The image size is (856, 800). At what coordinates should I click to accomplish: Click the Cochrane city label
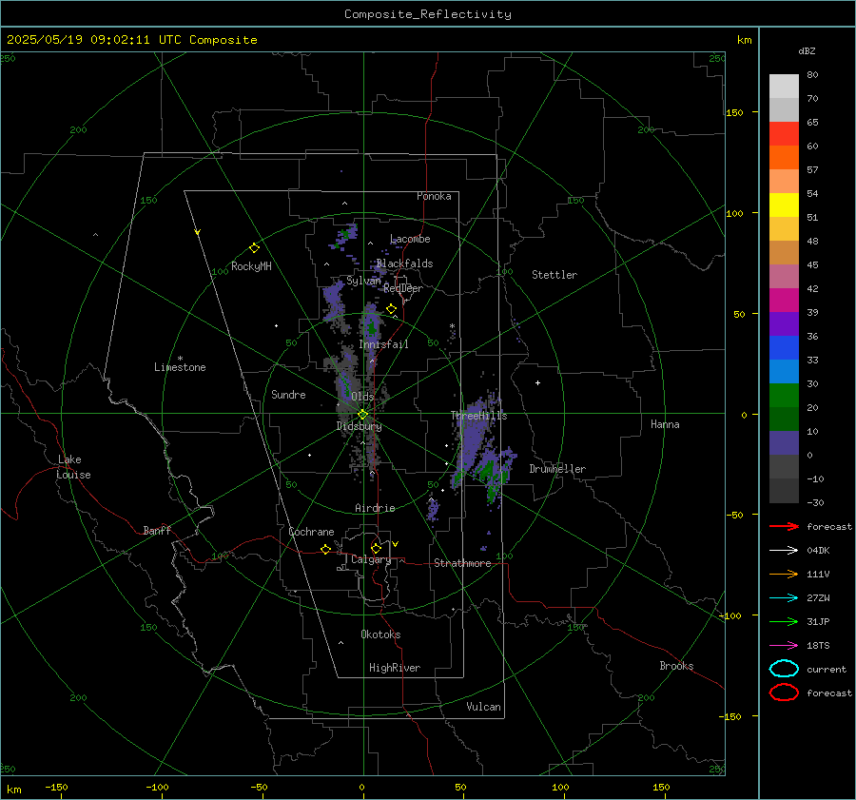311,532
